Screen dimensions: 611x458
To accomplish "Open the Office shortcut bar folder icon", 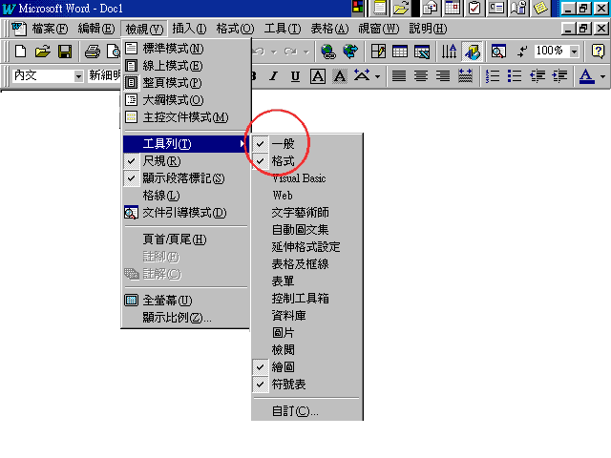I will (401, 8).
